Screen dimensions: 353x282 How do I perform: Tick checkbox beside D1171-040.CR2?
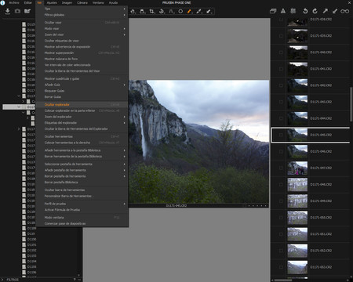281,52
